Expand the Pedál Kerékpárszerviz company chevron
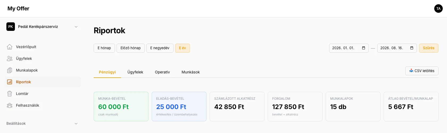The height and width of the screenshot is (133, 447). [x=76, y=27]
